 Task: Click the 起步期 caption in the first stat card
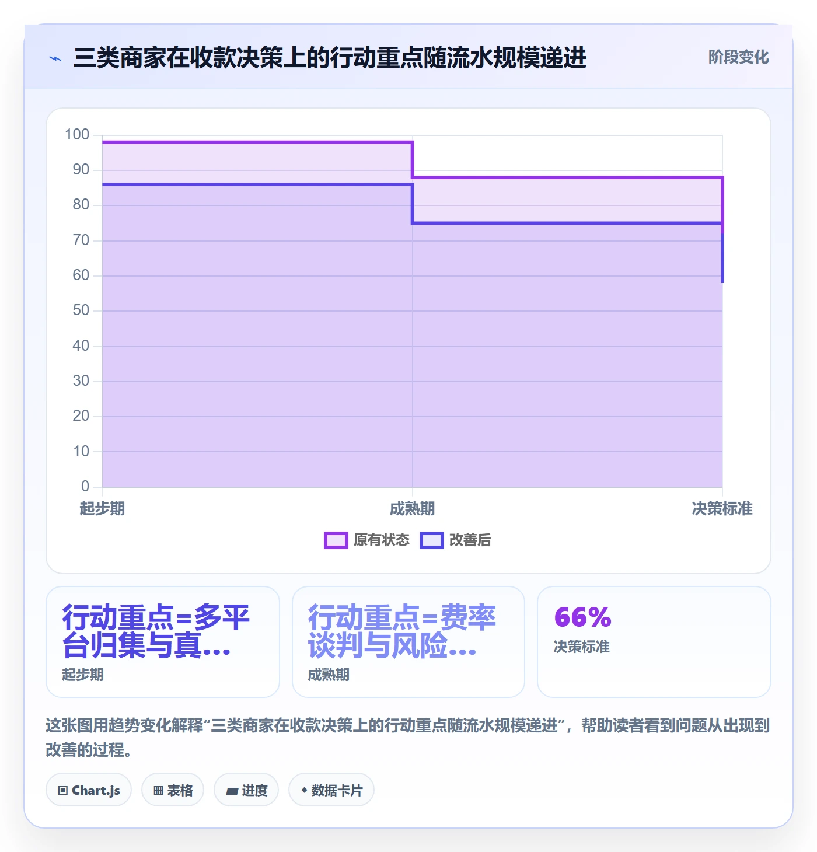[83, 675]
